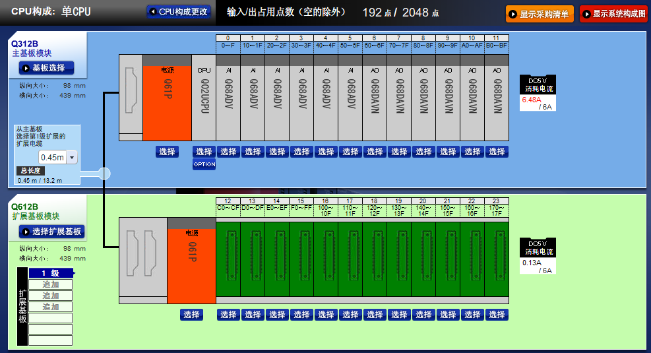The width and height of the screenshot is (651, 353).
Task: Click the red 显示系统构成图 button
Action: pos(613,14)
